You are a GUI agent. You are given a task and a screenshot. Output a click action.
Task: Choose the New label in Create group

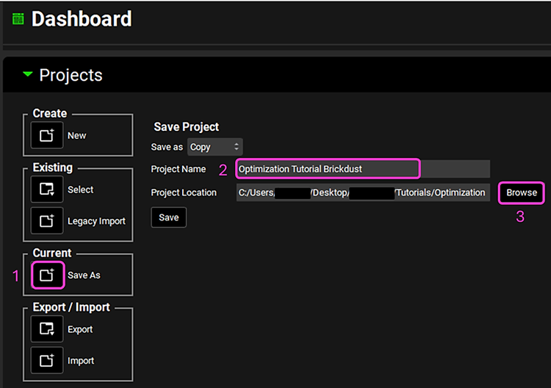click(77, 136)
